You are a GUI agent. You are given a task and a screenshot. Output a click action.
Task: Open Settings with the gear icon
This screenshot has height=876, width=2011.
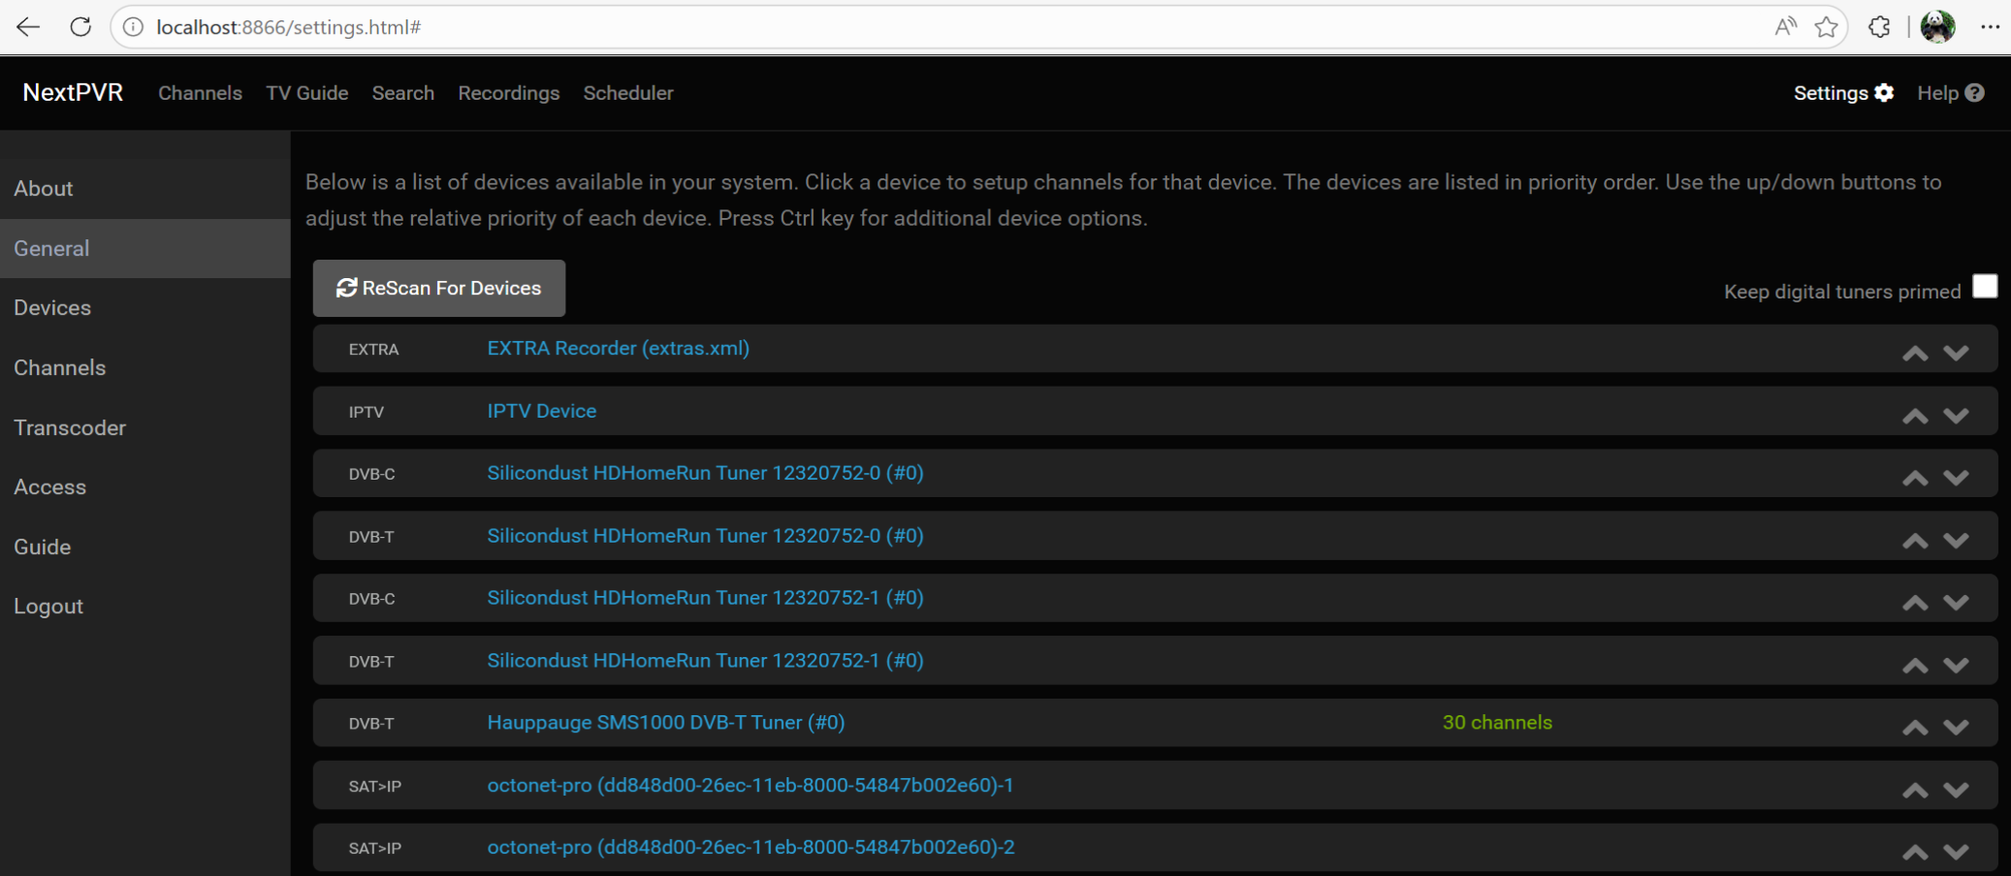click(1842, 93)
